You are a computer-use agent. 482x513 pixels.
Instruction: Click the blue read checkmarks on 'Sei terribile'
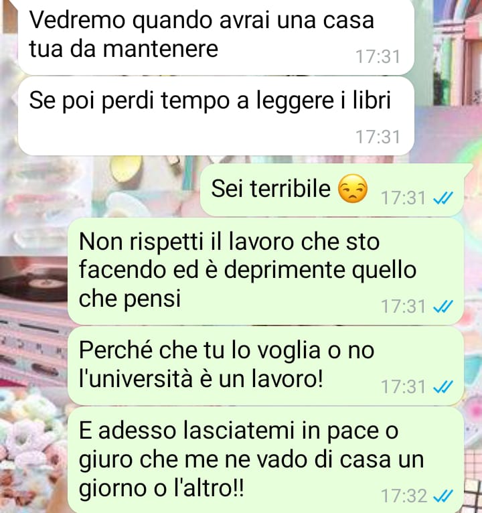(x=443, y=198)
